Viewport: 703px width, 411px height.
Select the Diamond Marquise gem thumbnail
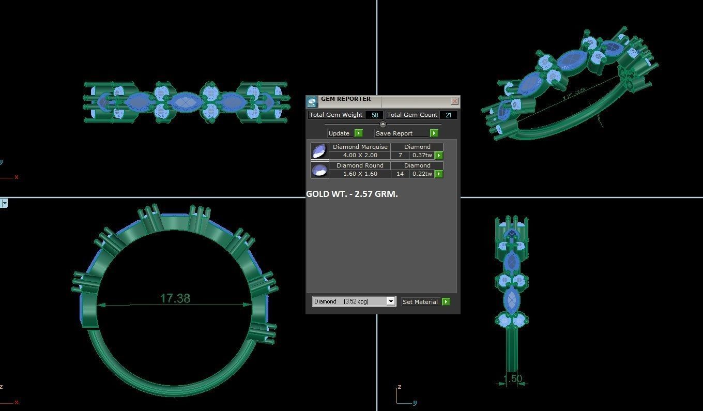point(320,151)
